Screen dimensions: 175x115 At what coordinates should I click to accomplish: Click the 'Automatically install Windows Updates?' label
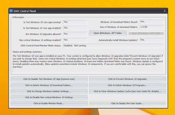(x=118, y=40)
